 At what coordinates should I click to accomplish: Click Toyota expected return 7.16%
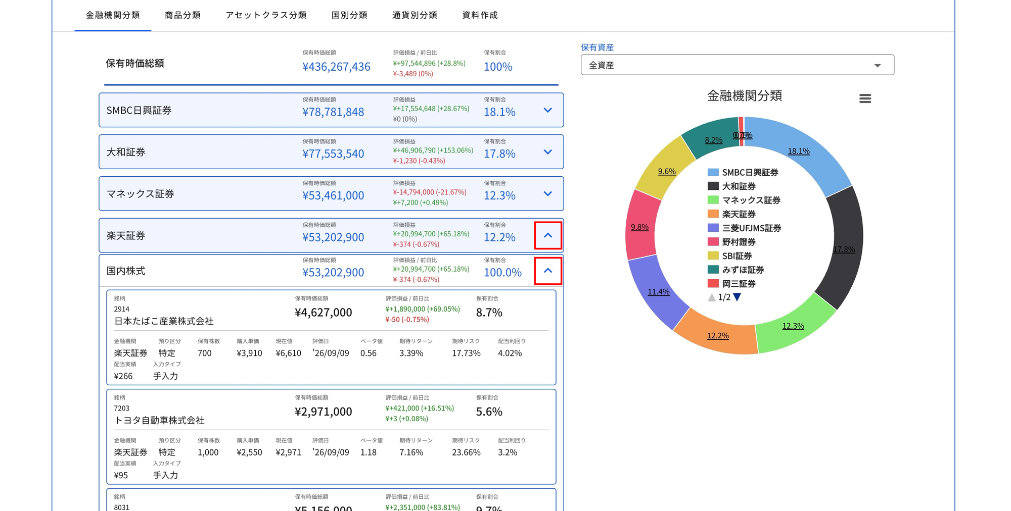pyautogui.click(x=411, y=452)
